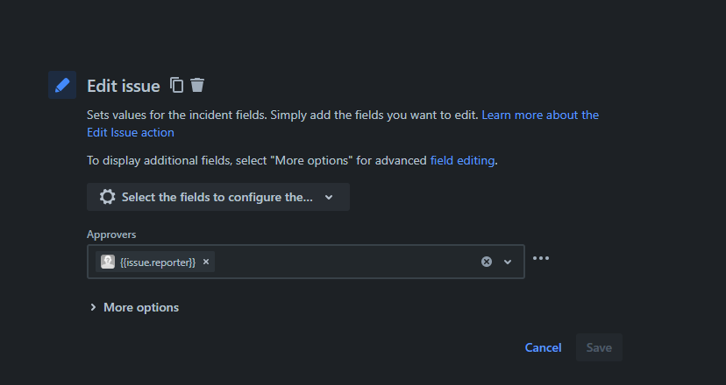Delete the Edit issue action with trash icon

point(197,85)
